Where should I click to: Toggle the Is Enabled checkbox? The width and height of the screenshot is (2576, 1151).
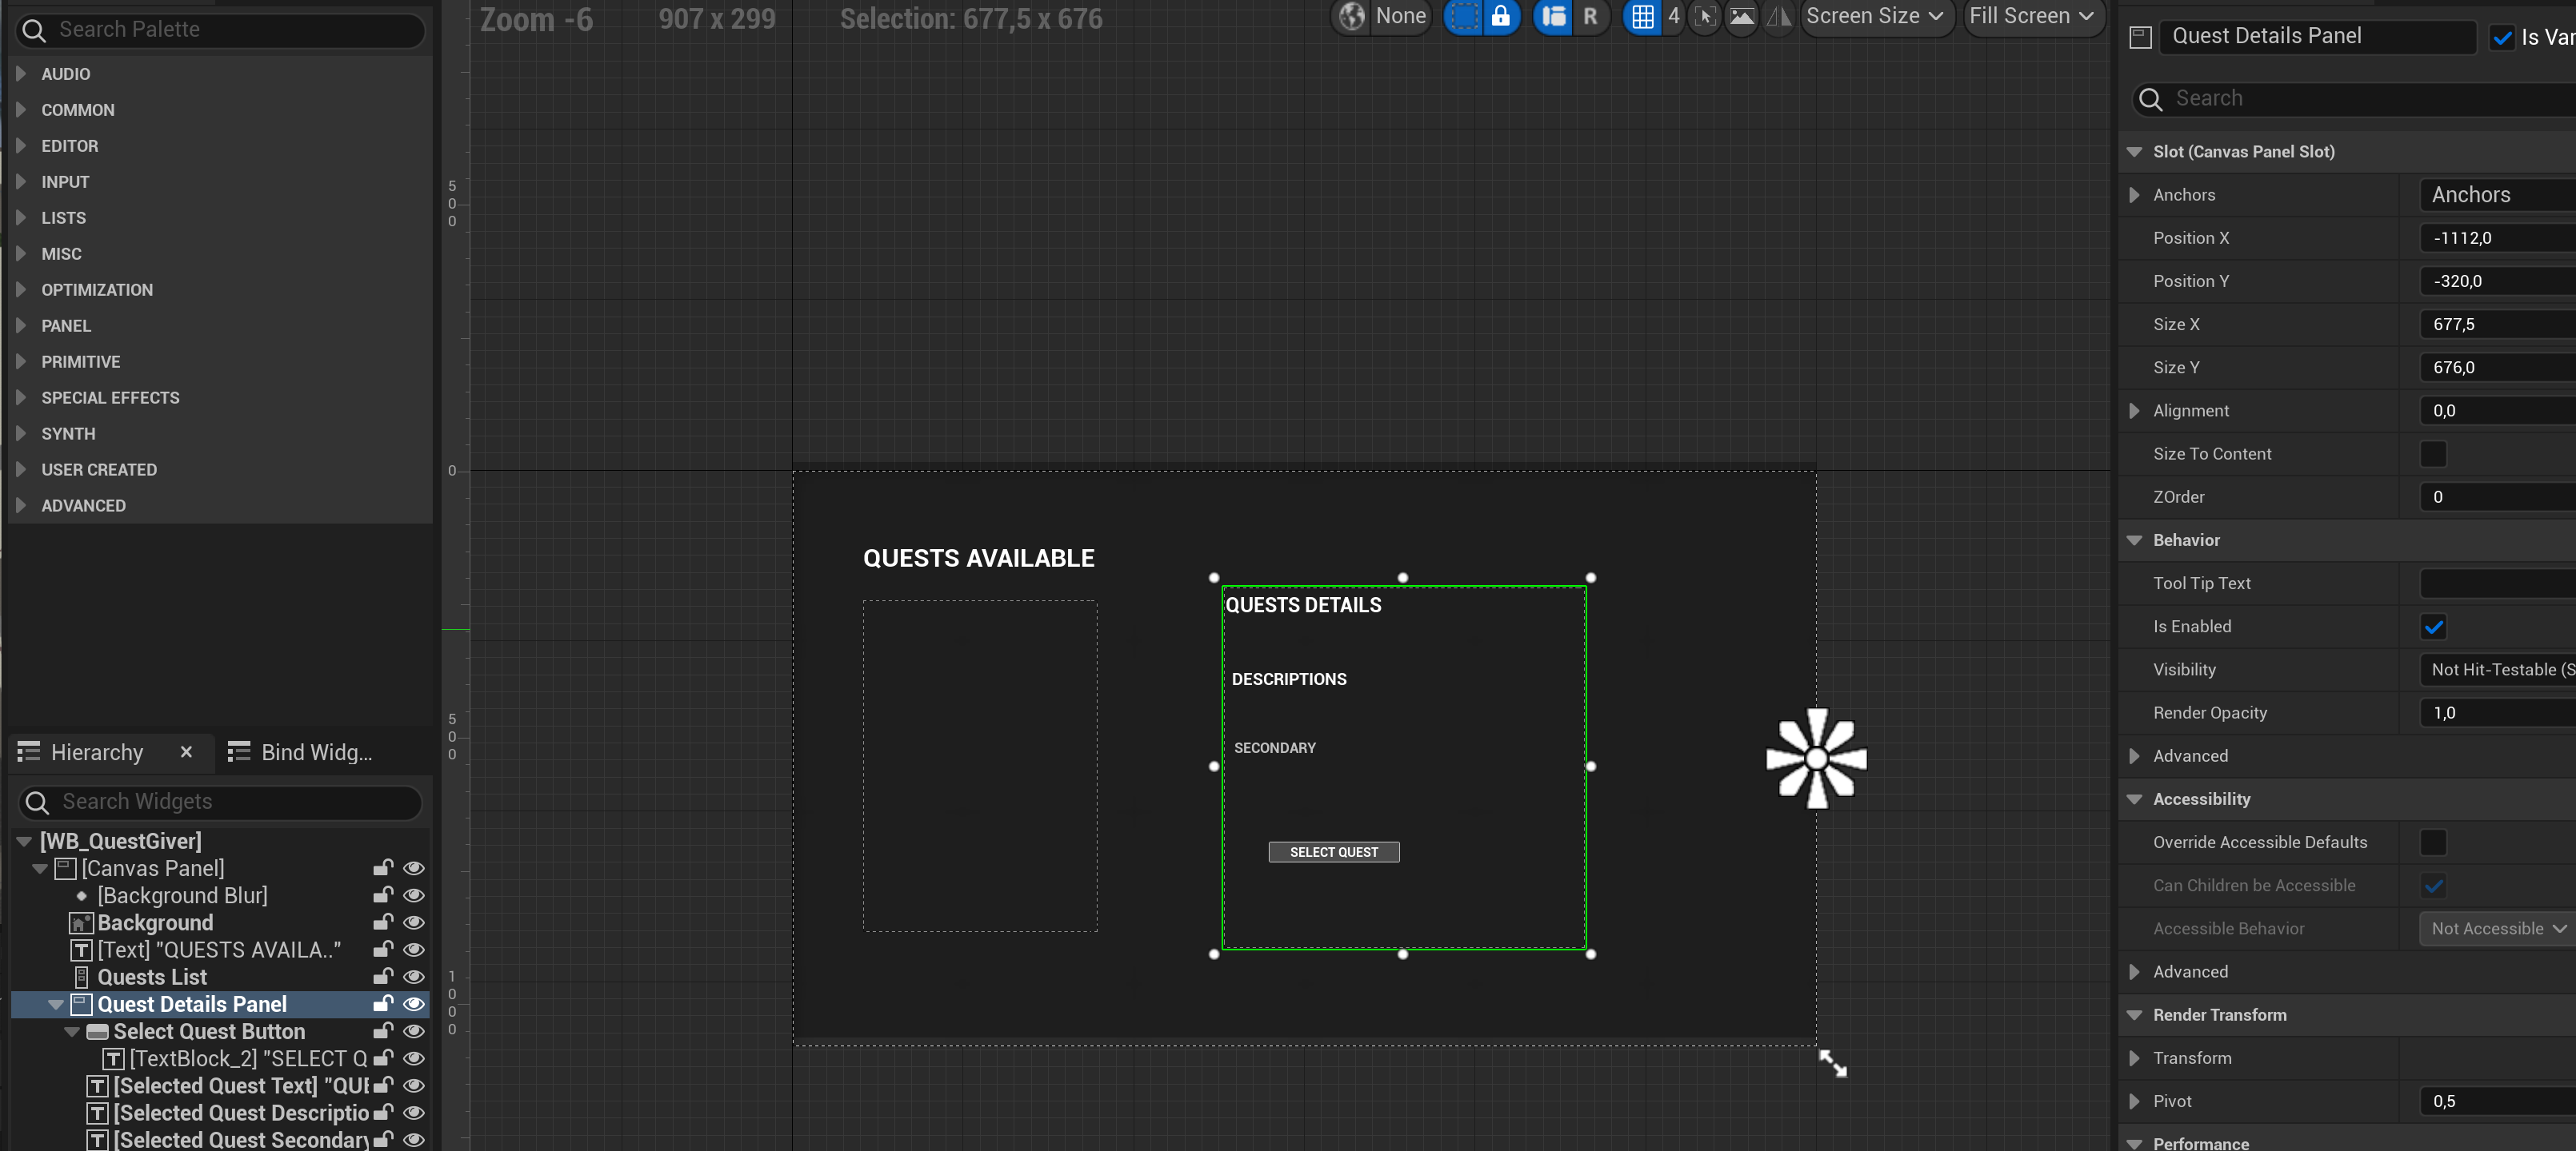tap(2433, 627)
